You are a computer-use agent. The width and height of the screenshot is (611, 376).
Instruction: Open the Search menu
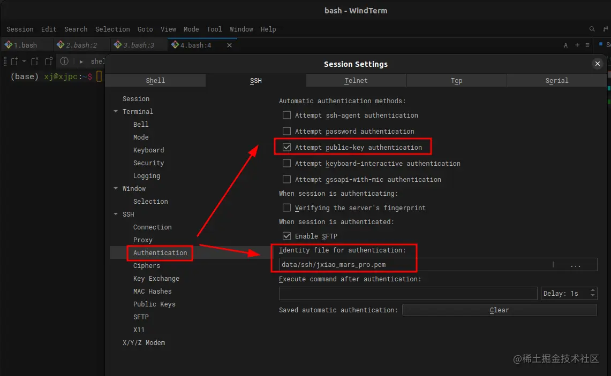(76, 29)
